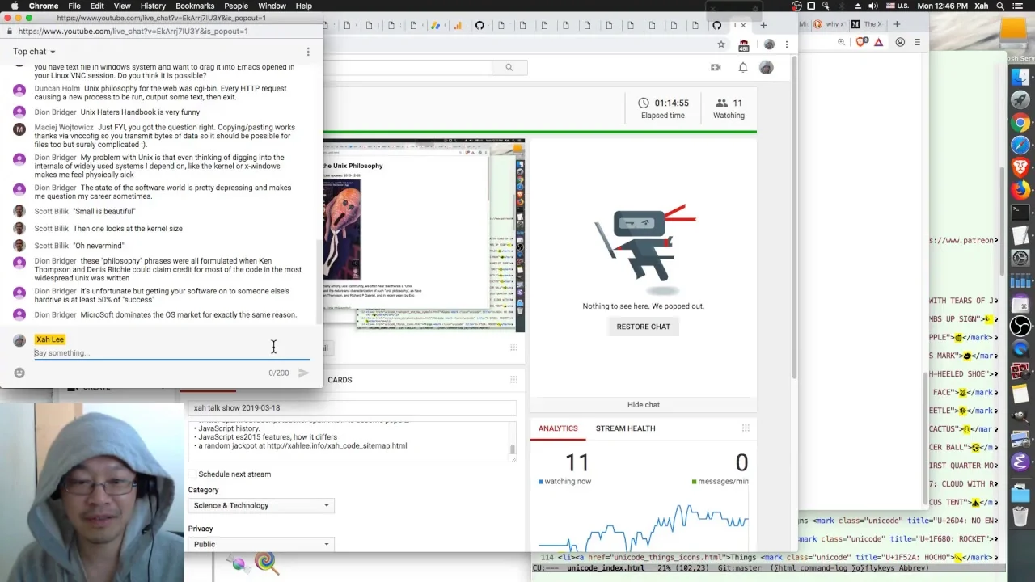Bookmark this page with the star icon

click(720, 44)
